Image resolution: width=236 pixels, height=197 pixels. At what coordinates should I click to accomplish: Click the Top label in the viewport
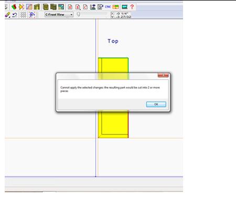tap(113, 41)
